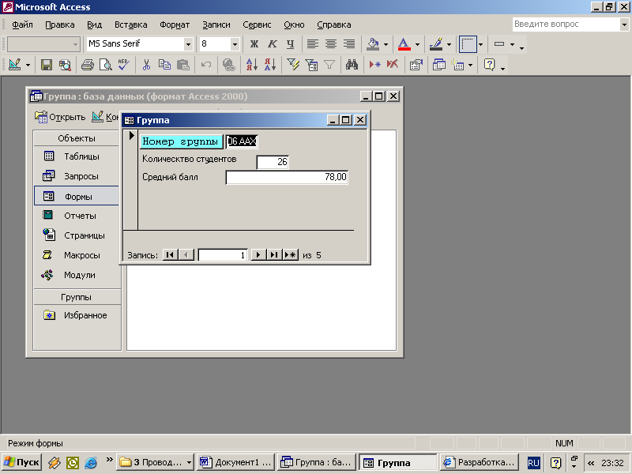Image resolution: width=632 pixels, height=474 pixels.
Task: Click the Undo arrow icon
Action: [206, 65]
